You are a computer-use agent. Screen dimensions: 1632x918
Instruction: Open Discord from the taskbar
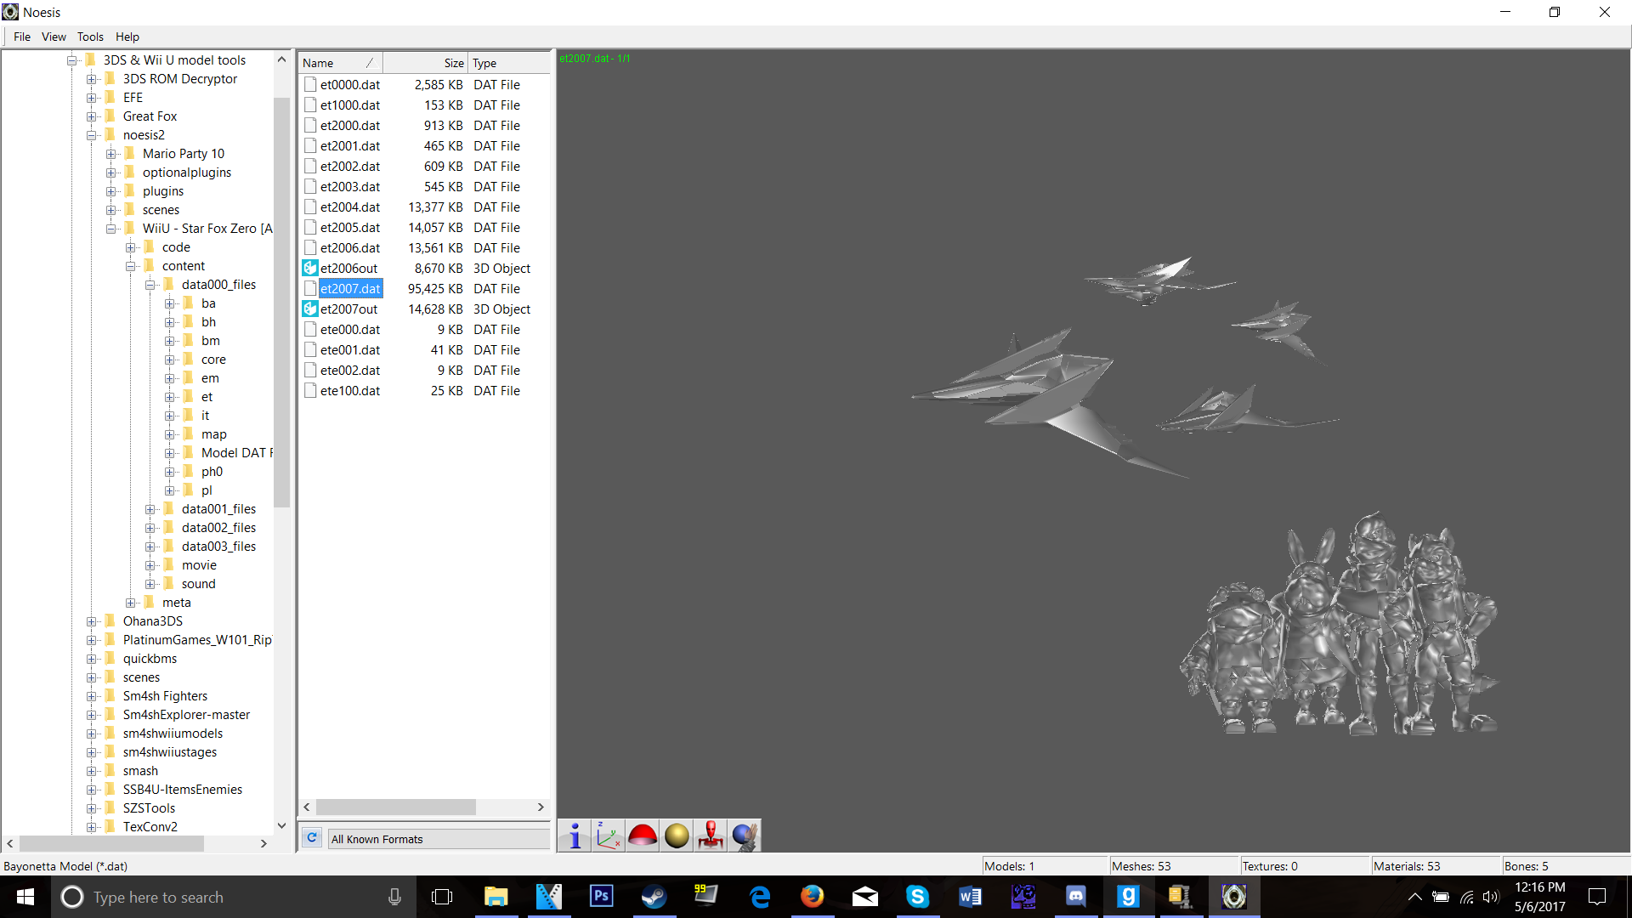point(1075,897)
